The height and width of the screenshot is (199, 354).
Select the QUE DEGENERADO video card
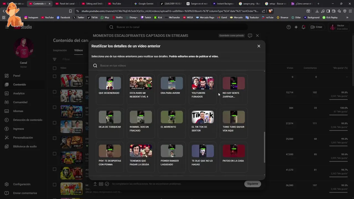[x=110, y=89]
